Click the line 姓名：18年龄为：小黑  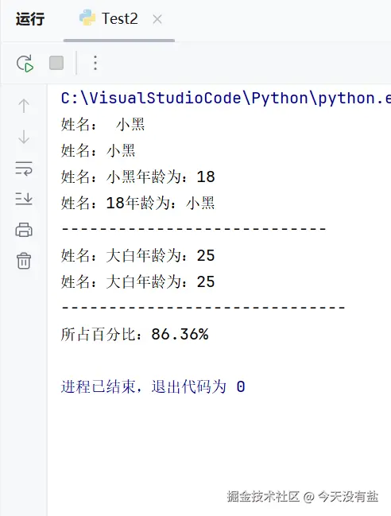(x=137, y=203)
